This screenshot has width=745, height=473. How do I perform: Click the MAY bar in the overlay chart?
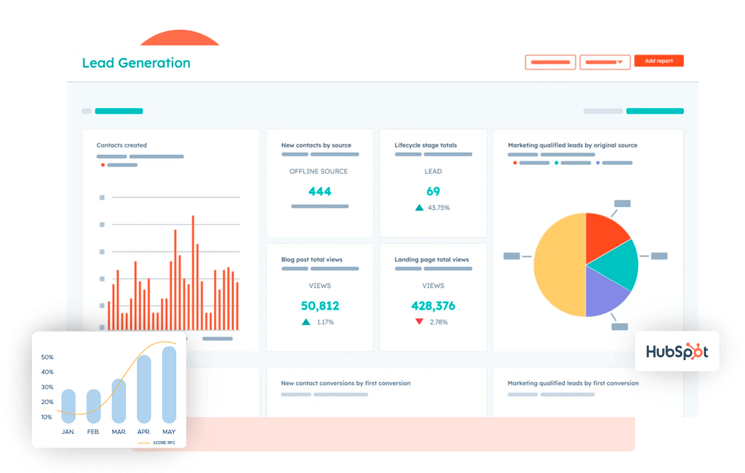tap(169, 385)
